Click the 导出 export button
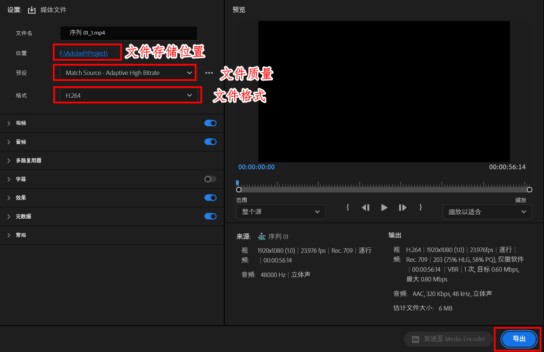This screenshot has height=352, width=544. 519,339
